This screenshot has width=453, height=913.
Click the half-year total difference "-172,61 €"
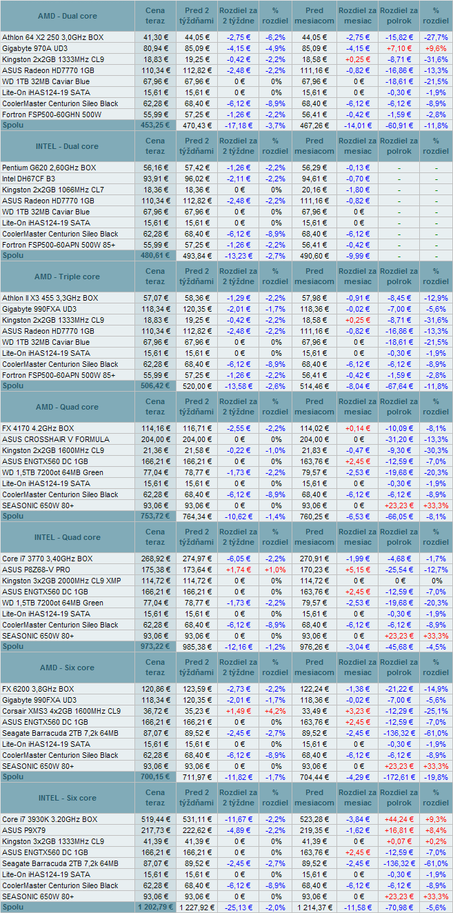click(399, 777)
